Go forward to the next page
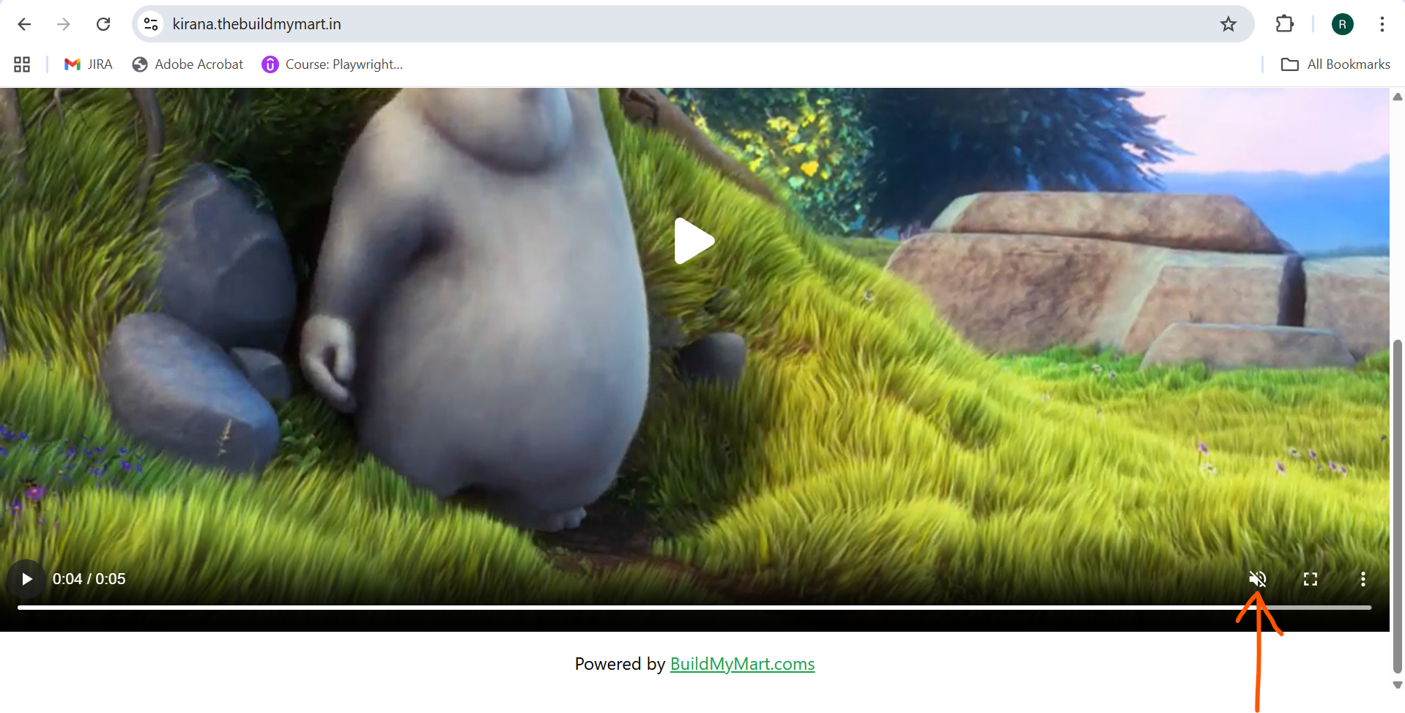This screenshot has width=1405, height=713. (x=64, y=24)
